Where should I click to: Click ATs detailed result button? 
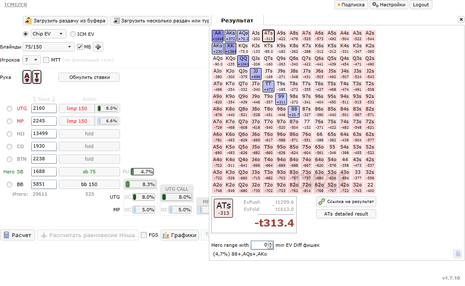346,214
